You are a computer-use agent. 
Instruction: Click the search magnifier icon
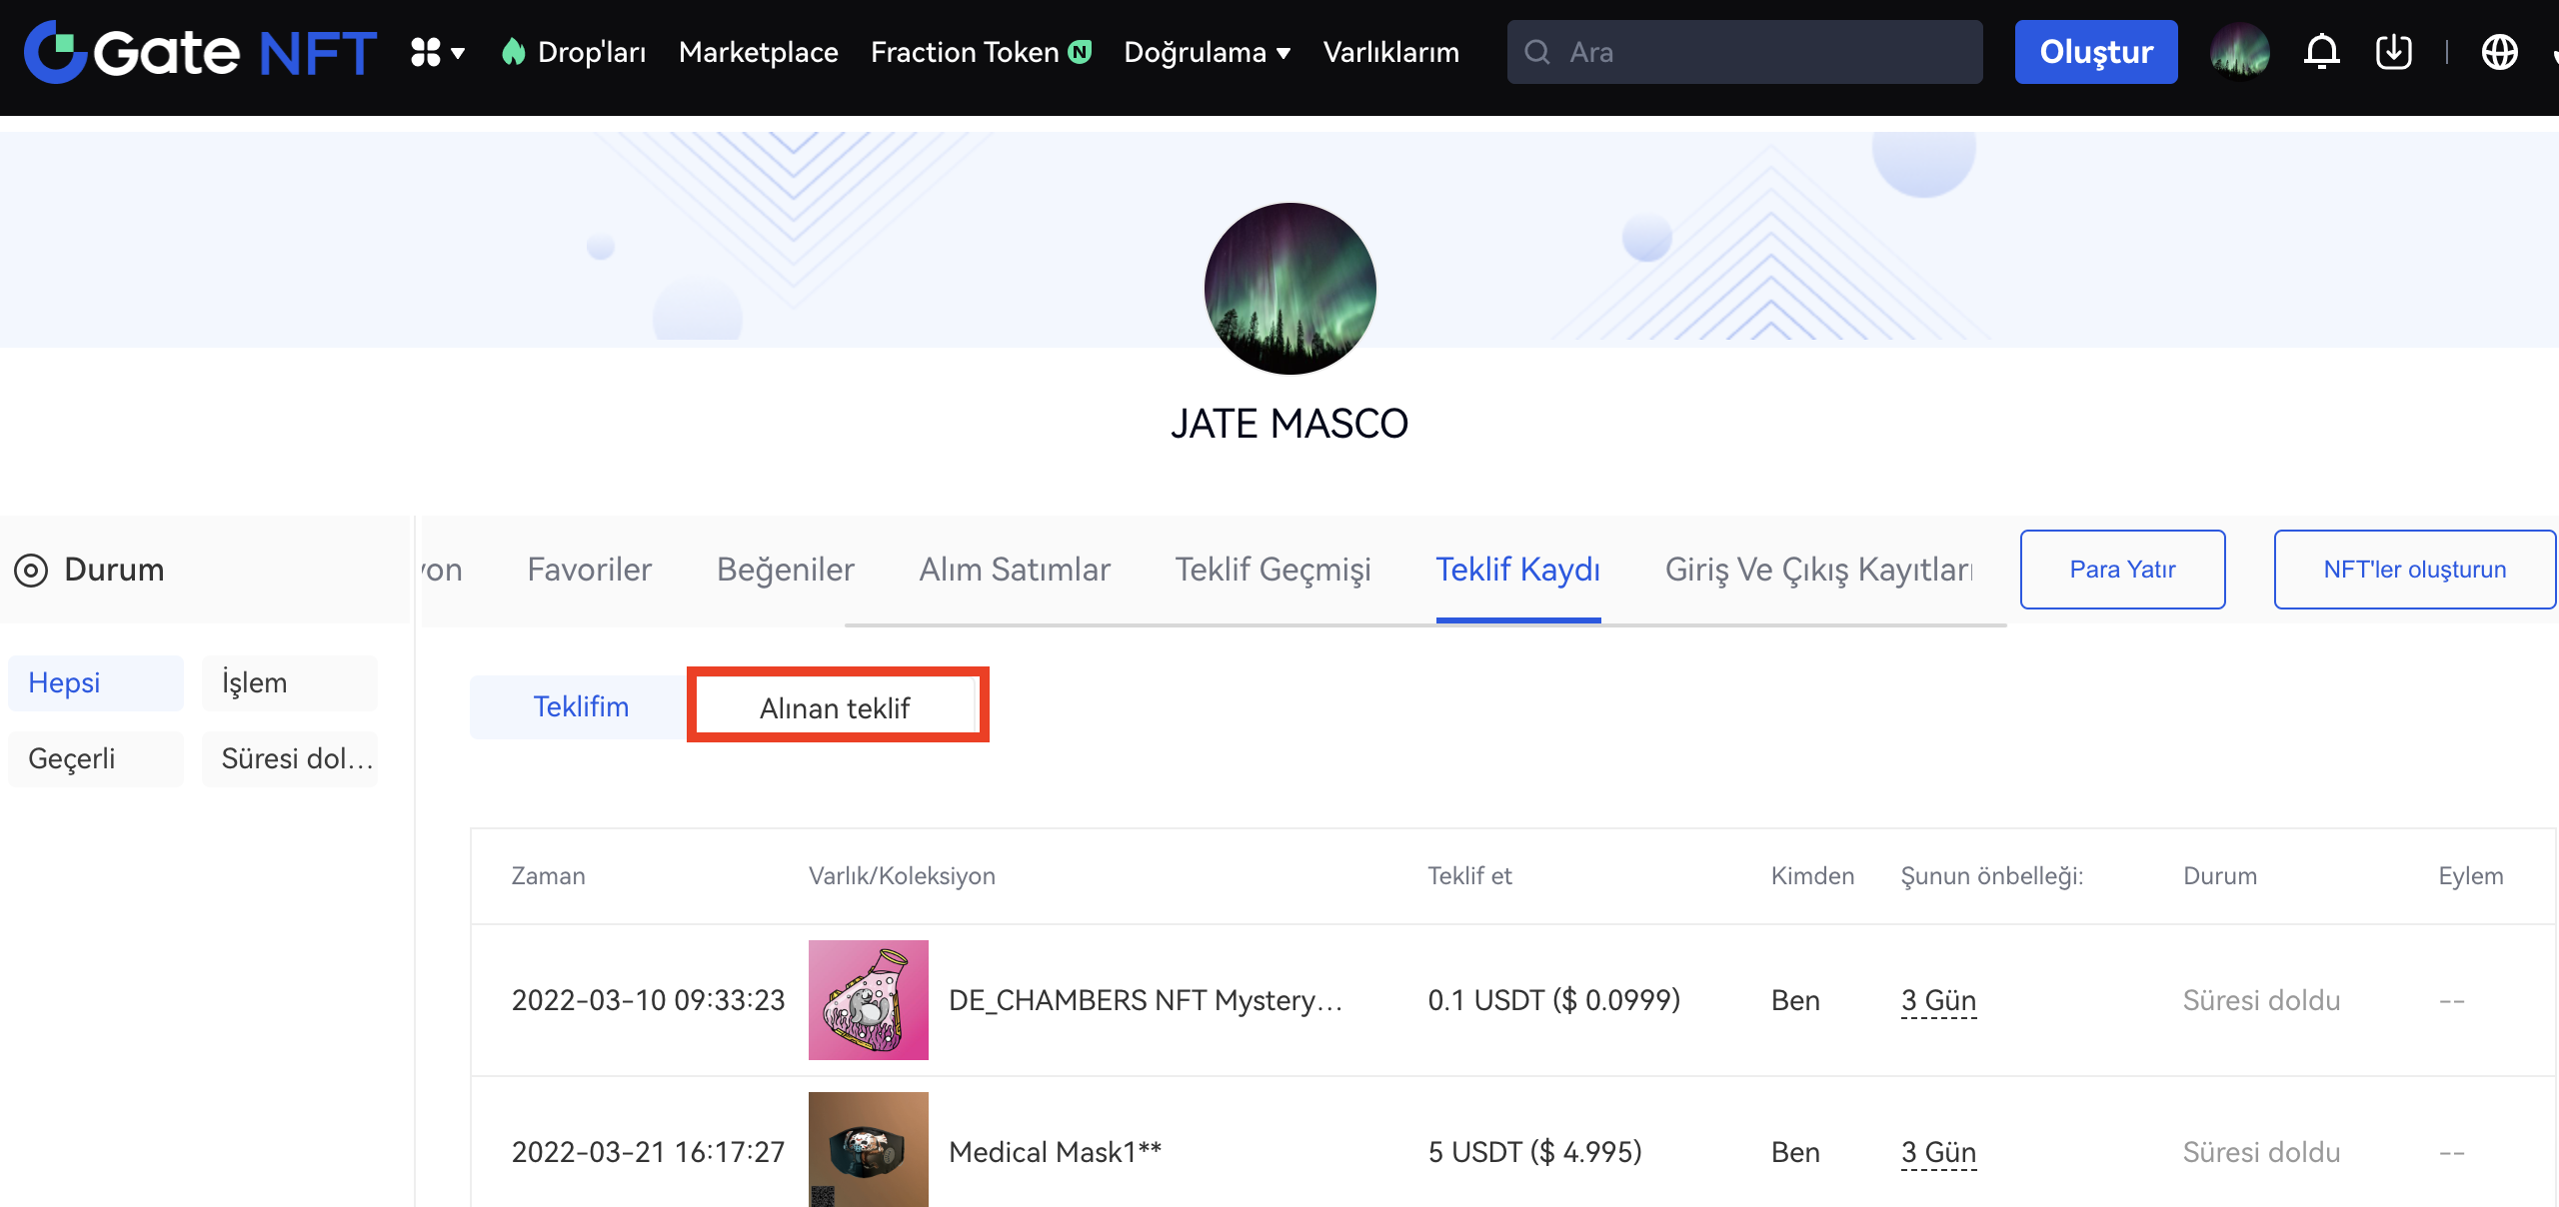point(1537,52)
